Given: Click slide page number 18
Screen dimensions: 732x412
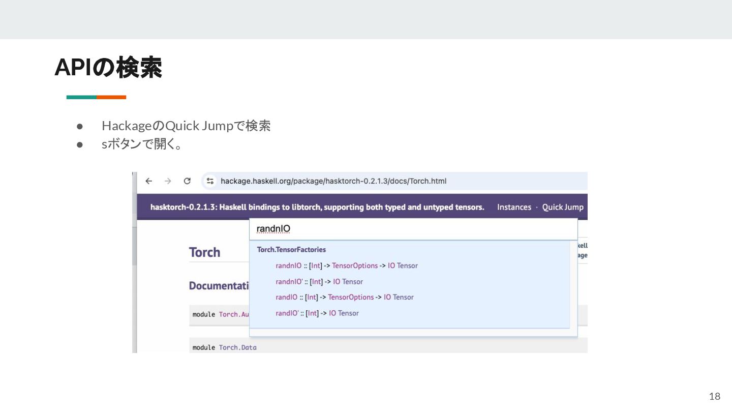Looking at the screenshot, I should (x=715, y=396).
